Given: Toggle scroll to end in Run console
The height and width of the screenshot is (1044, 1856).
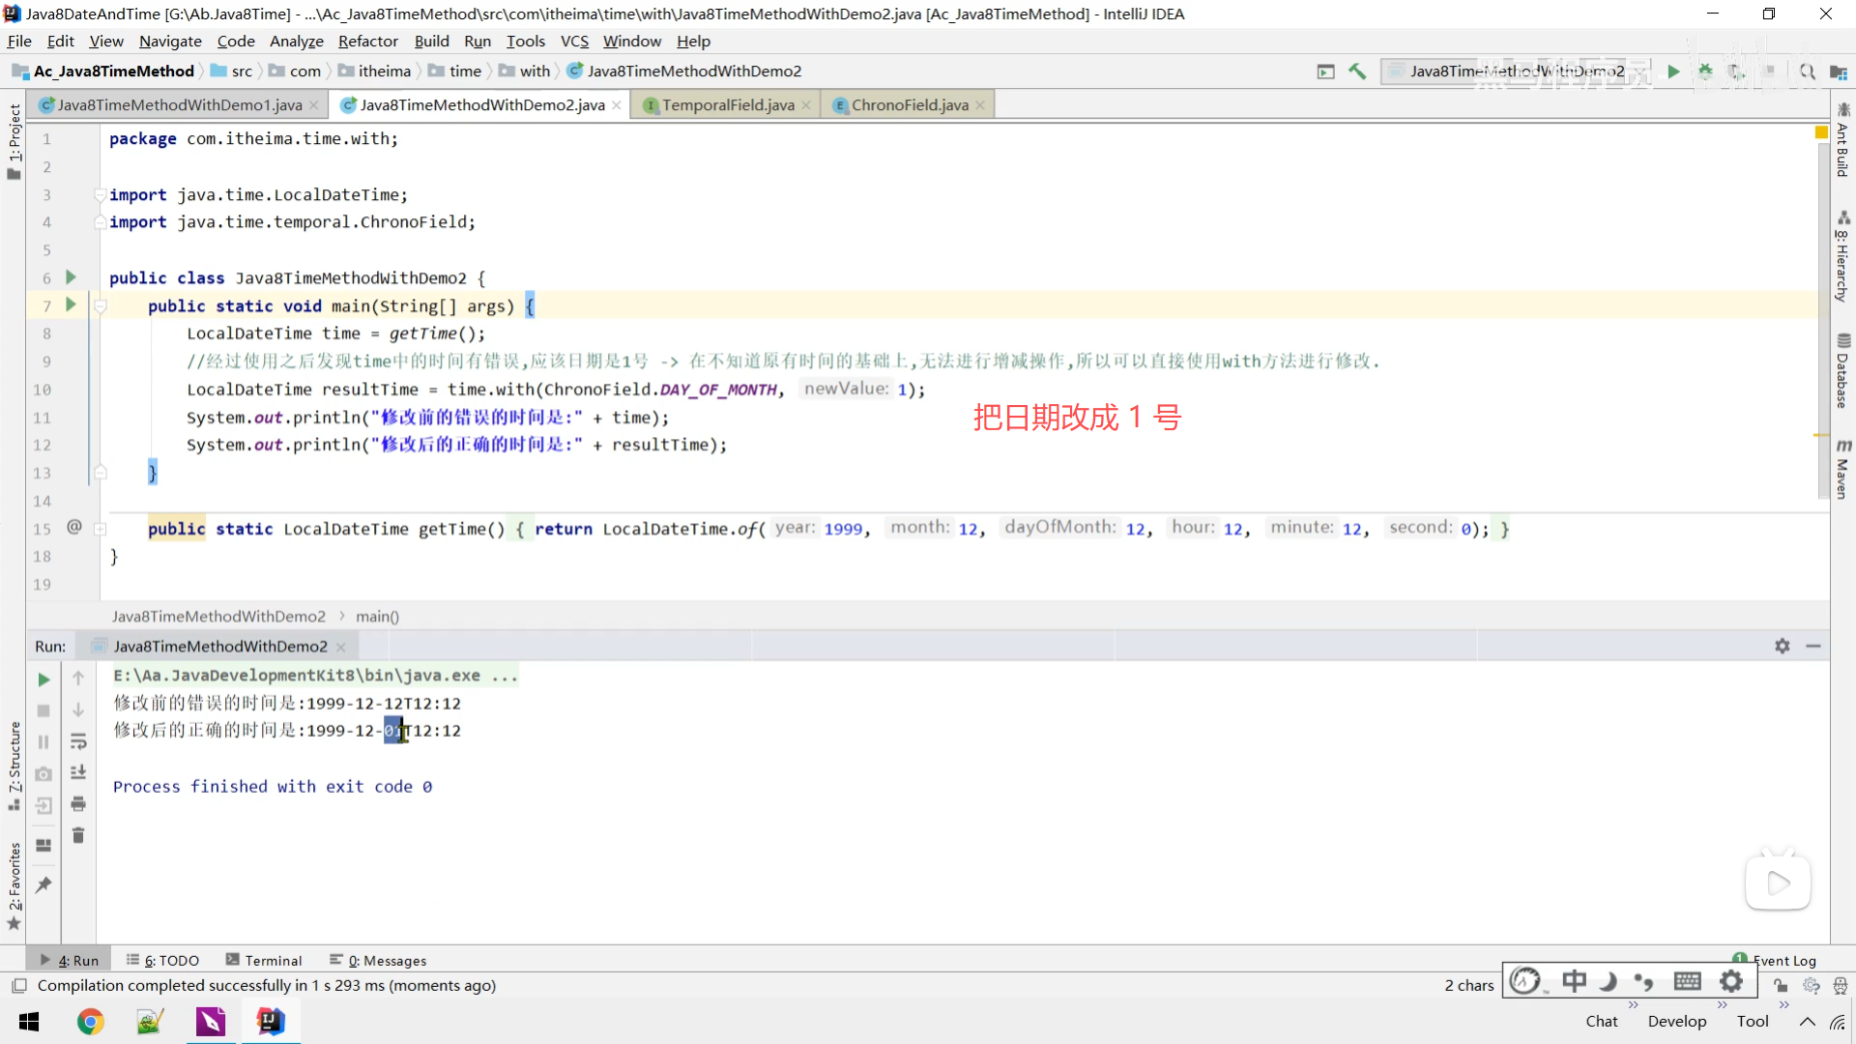Looking at the screenshot, I should (78, 772).
